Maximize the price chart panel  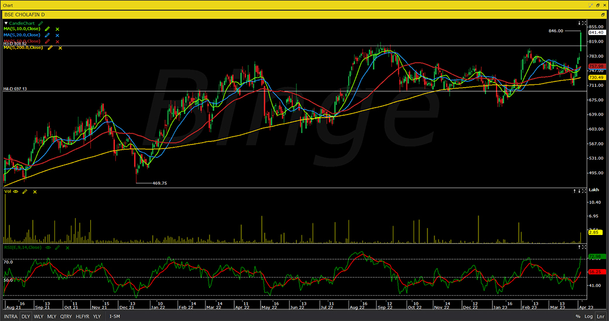[x=584, y=23]
